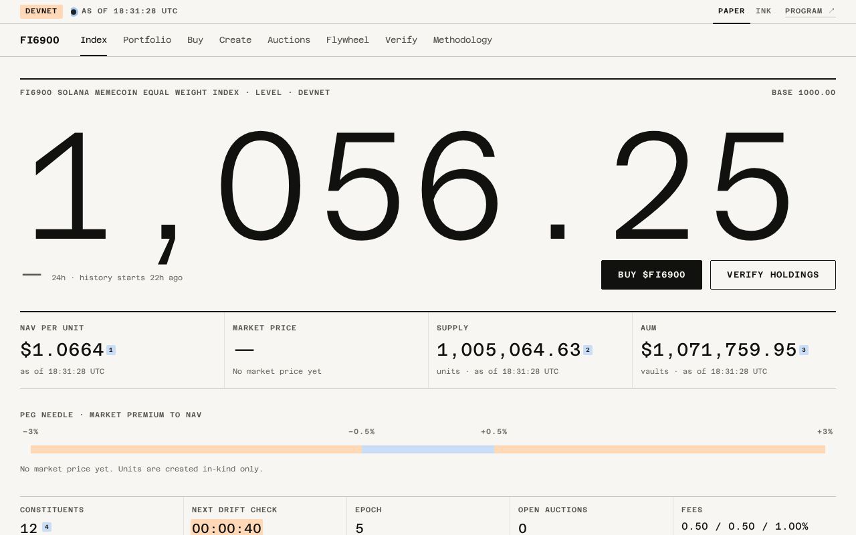
Task: Click the blue peg band on needle bar
Action: coord(428,449)
